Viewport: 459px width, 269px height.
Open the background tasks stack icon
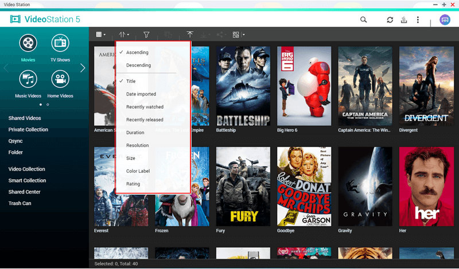click(404, 19)
